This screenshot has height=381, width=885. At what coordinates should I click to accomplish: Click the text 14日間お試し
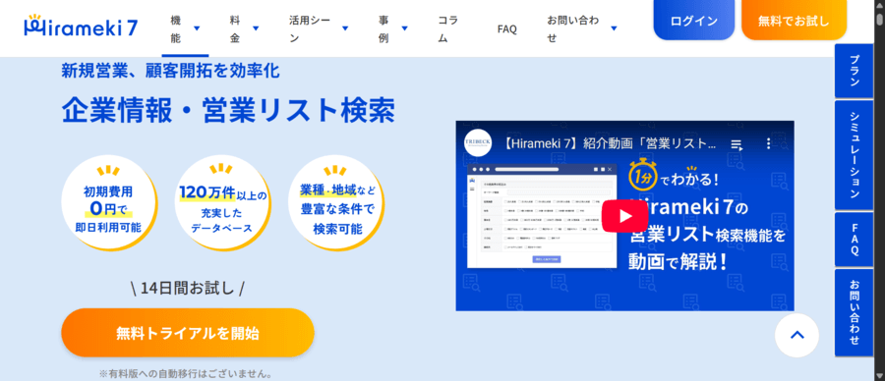click(188, 288)
